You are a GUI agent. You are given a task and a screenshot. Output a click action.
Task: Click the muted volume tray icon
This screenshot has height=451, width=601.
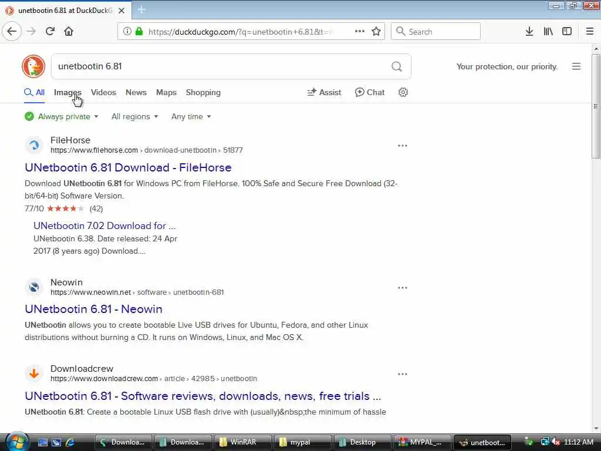(x=556, y=442)
